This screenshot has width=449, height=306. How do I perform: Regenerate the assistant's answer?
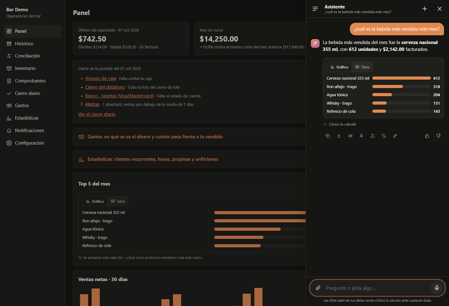pyautogui.click(x=384, y=136)
